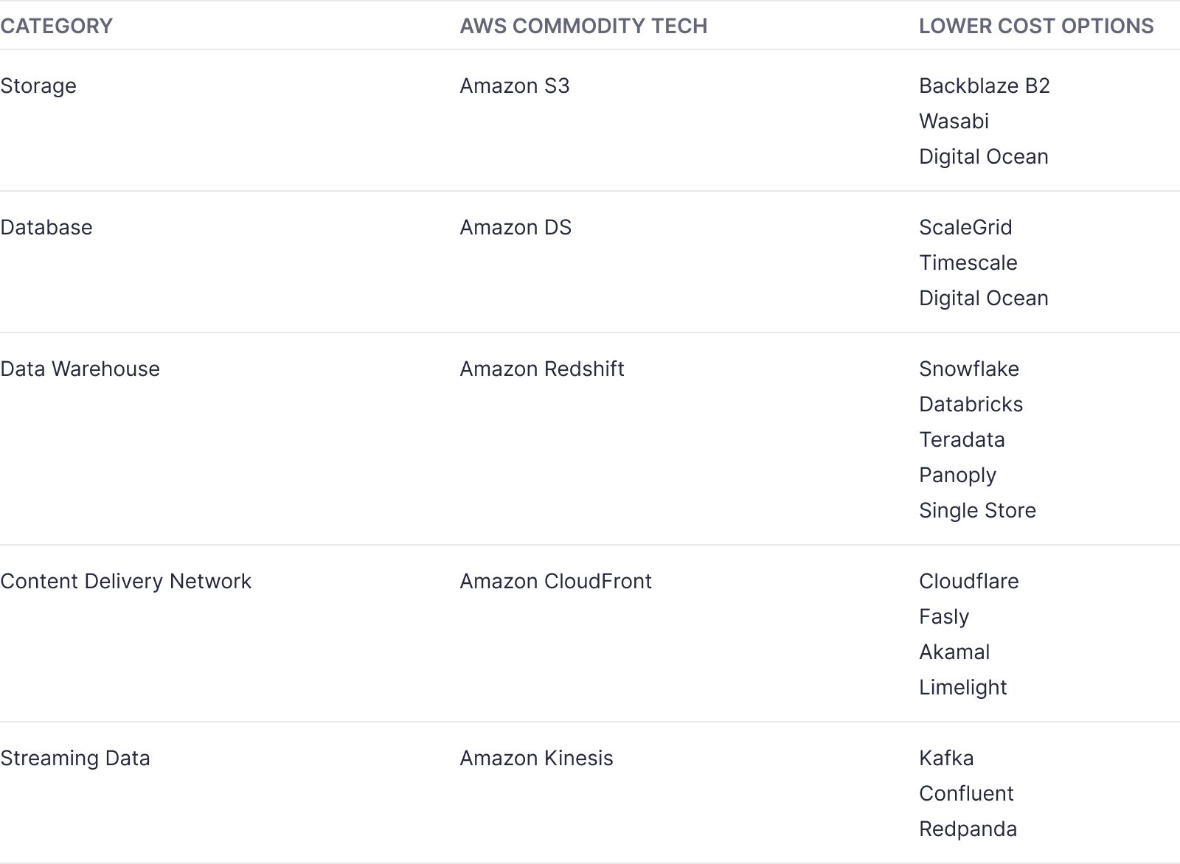Select the Amazon CloudFront cell
Viewport: 1180px width, 864px height.
pyautogui.click(x=555, y=581)
